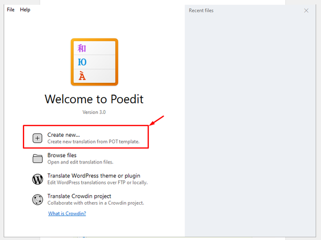Select 'Translate WordPress theme or plugin' title
The width and height of the screenshot is (321, 240).
94,176
